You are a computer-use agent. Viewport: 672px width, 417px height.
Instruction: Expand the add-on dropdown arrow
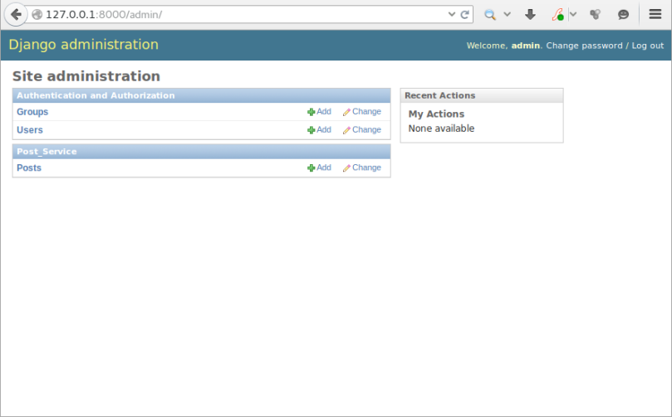[573, 14]
